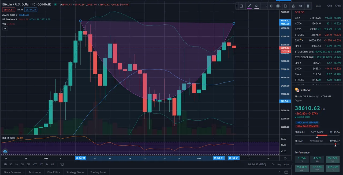Viewport: 343px width, 175px height.
Task: Select the 08 Jan '21 timeline marker
Action: 80,158
